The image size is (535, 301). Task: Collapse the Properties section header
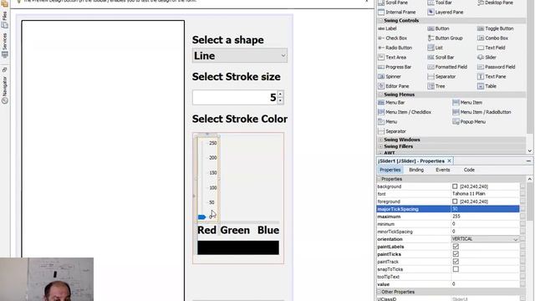point(379,179)
